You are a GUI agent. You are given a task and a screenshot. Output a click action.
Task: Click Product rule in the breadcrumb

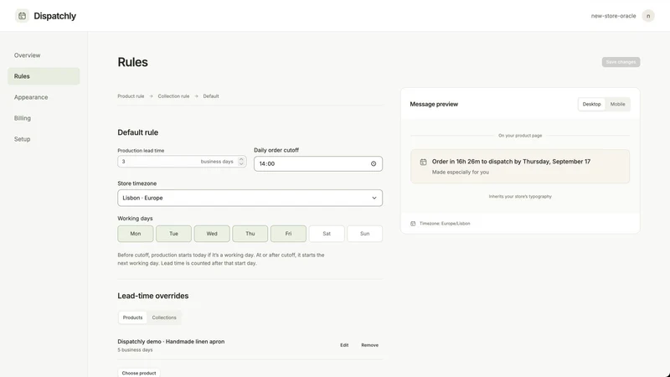tap(131, 96)
